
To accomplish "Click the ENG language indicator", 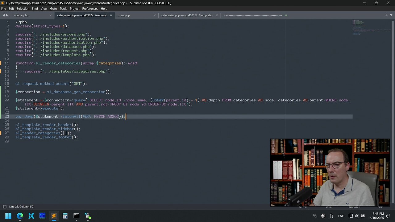I will (341, 216).
